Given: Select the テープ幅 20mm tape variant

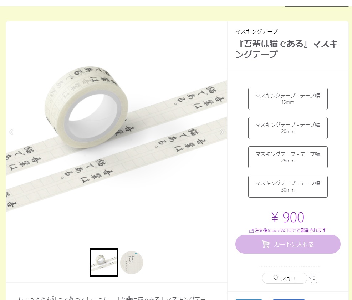Looking at the screenshot, I should (288, 128).
